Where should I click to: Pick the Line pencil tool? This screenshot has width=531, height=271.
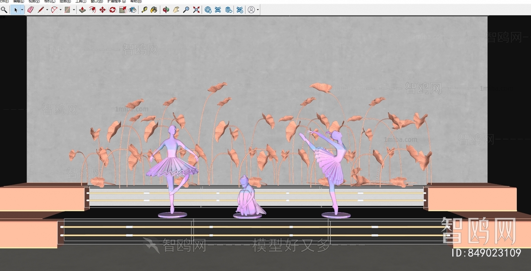41,10
